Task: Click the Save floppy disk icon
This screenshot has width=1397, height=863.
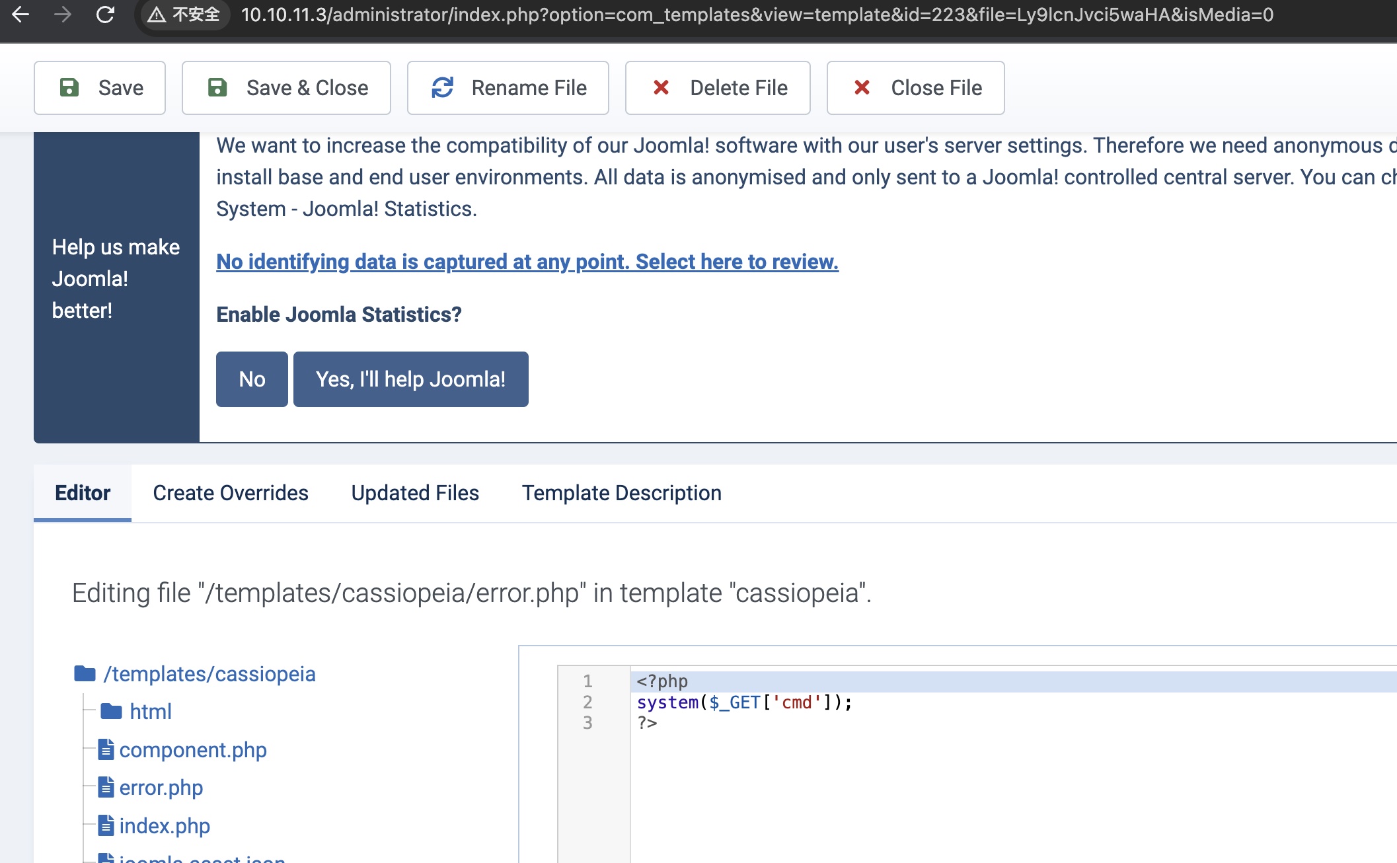Action: (x=69, y=88)
